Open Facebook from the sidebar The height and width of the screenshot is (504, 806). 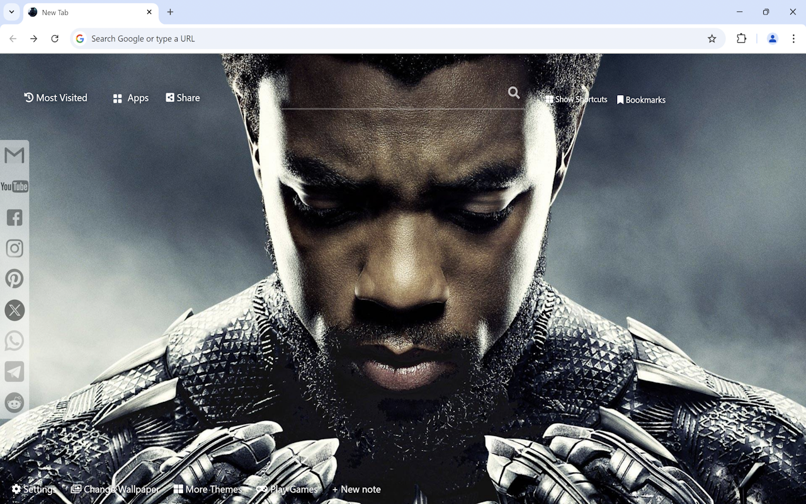[14, 217]
